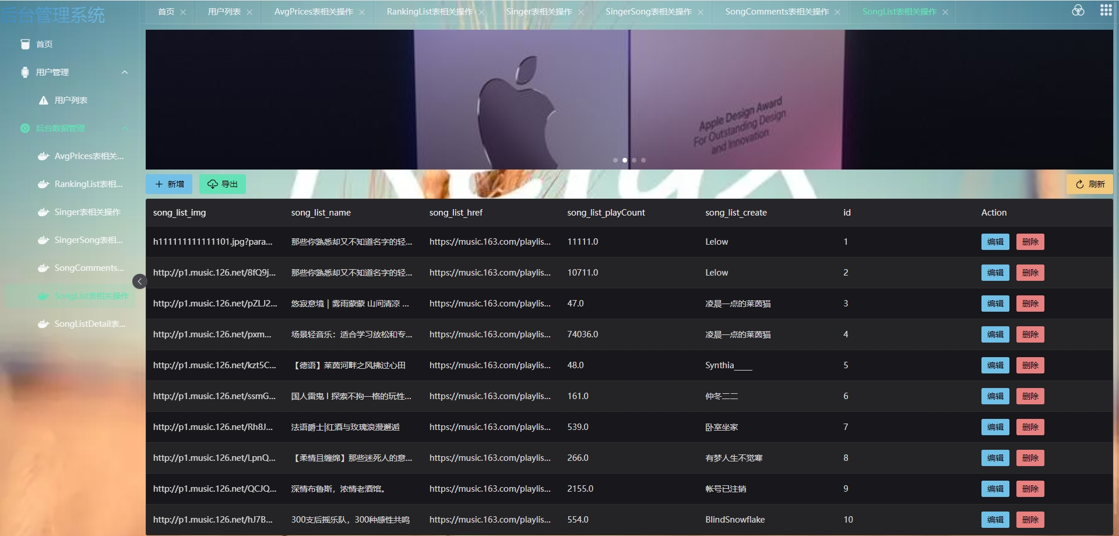Click the song_list_create column header
The image size is (1119, 536).
[x=736, y=213]
